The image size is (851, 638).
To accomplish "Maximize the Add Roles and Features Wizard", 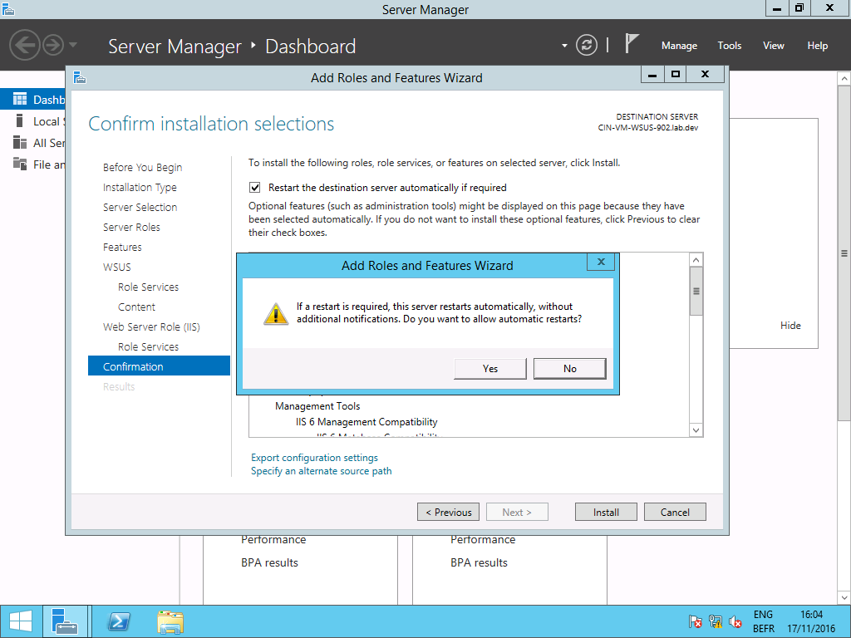I will 675,74.
